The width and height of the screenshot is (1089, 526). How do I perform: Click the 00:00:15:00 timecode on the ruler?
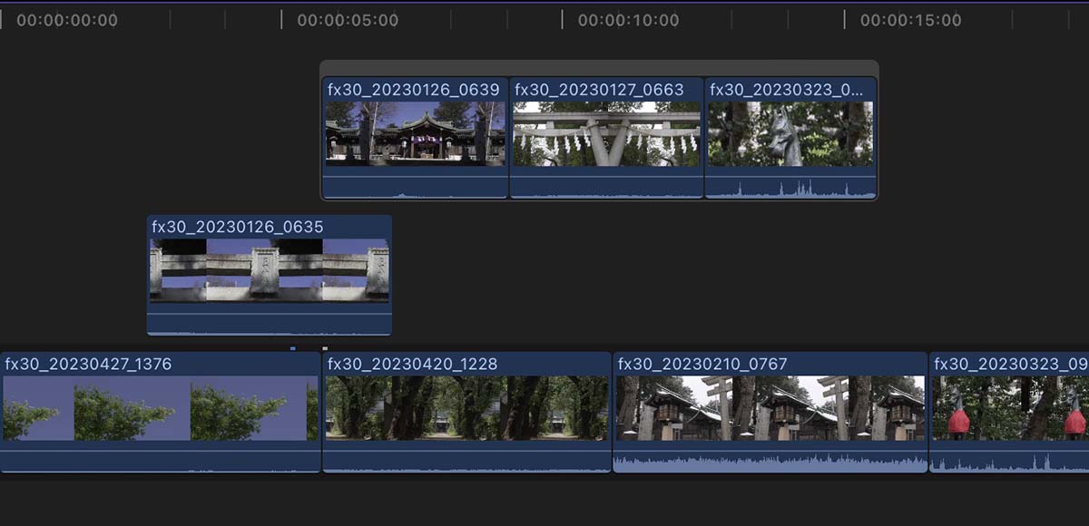tap(910, 20)
